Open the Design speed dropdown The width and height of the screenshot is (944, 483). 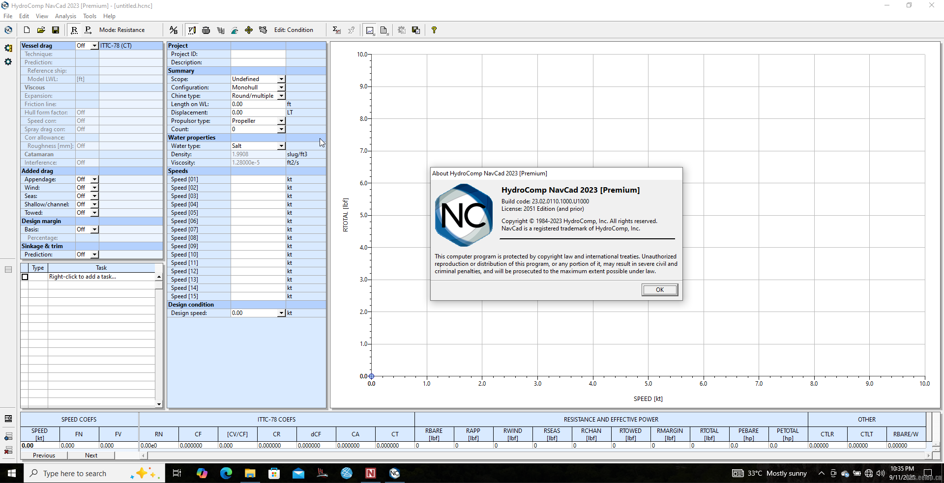281,313
